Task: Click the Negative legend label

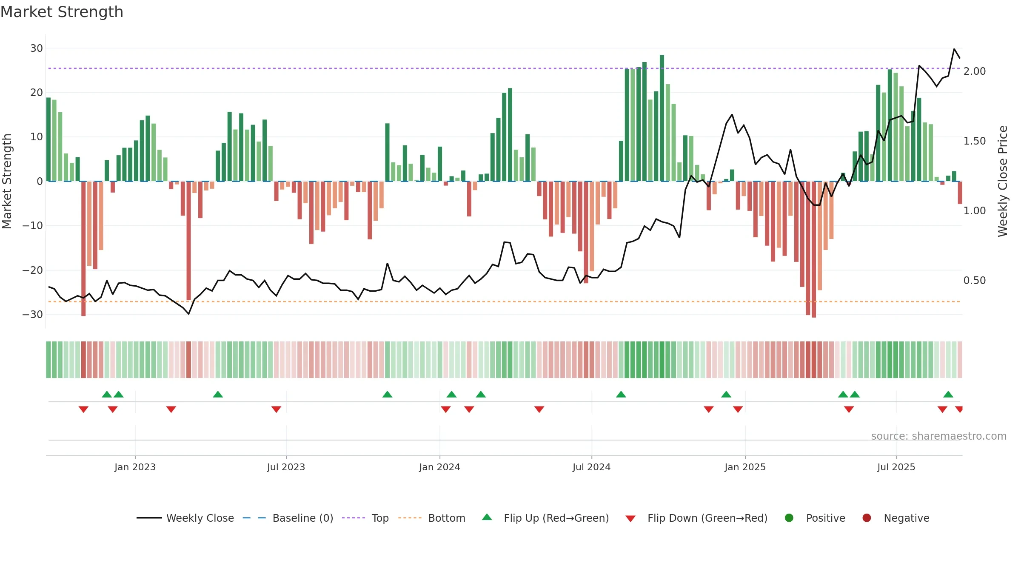Action: point(907,518)
